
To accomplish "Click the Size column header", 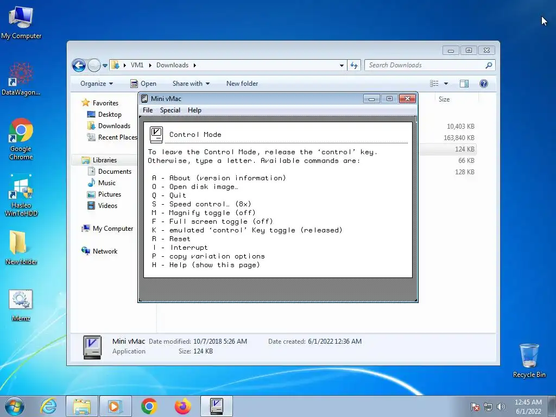I will pos(444,99).
